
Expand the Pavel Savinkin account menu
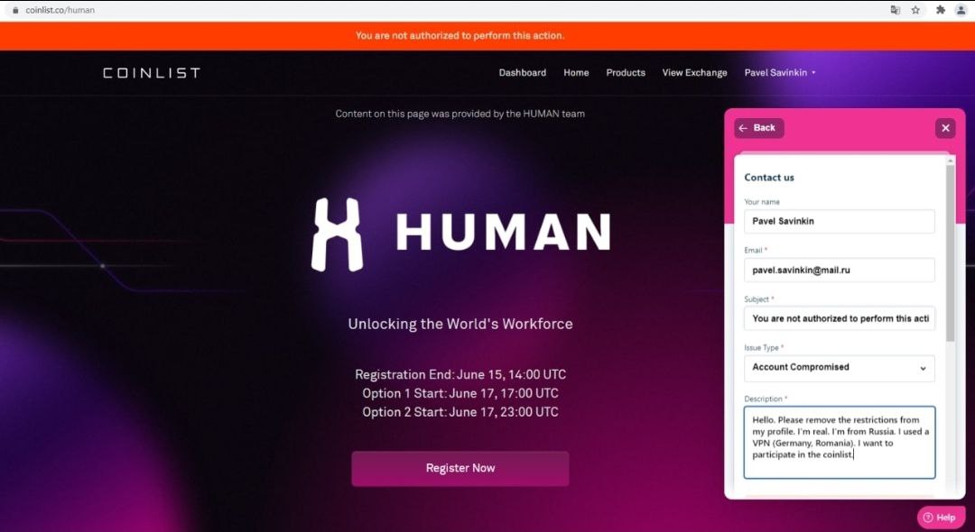click(x=780, y=73)
